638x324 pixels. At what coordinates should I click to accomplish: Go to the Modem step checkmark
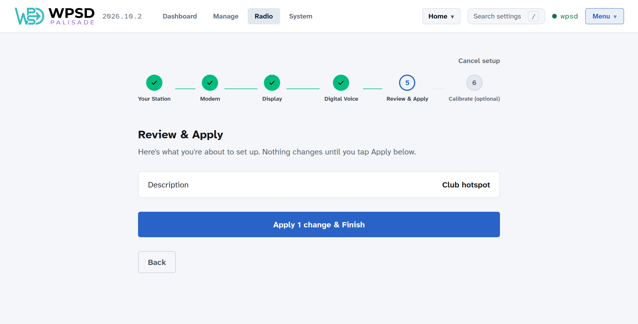(210, 83)
